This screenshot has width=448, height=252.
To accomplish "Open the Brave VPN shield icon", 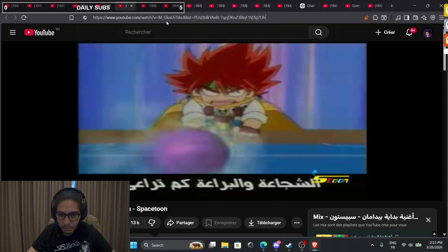I will click(x=433, y=17).
